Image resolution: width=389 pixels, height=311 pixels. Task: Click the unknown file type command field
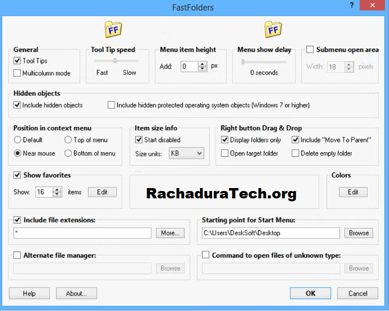271,268
